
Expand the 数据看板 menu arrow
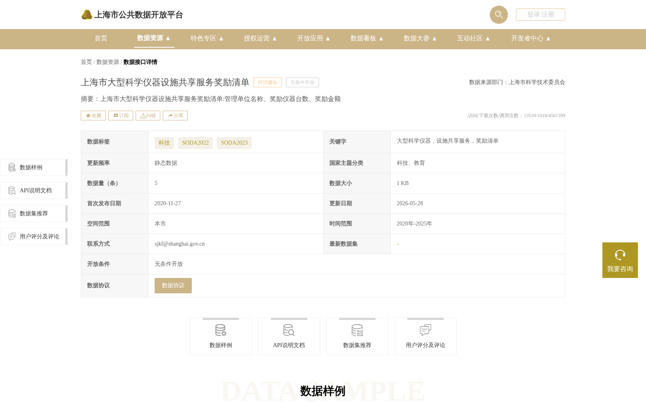[381, 38]
